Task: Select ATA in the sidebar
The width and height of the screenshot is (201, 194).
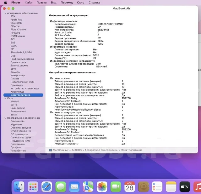Action: [13, 16]
